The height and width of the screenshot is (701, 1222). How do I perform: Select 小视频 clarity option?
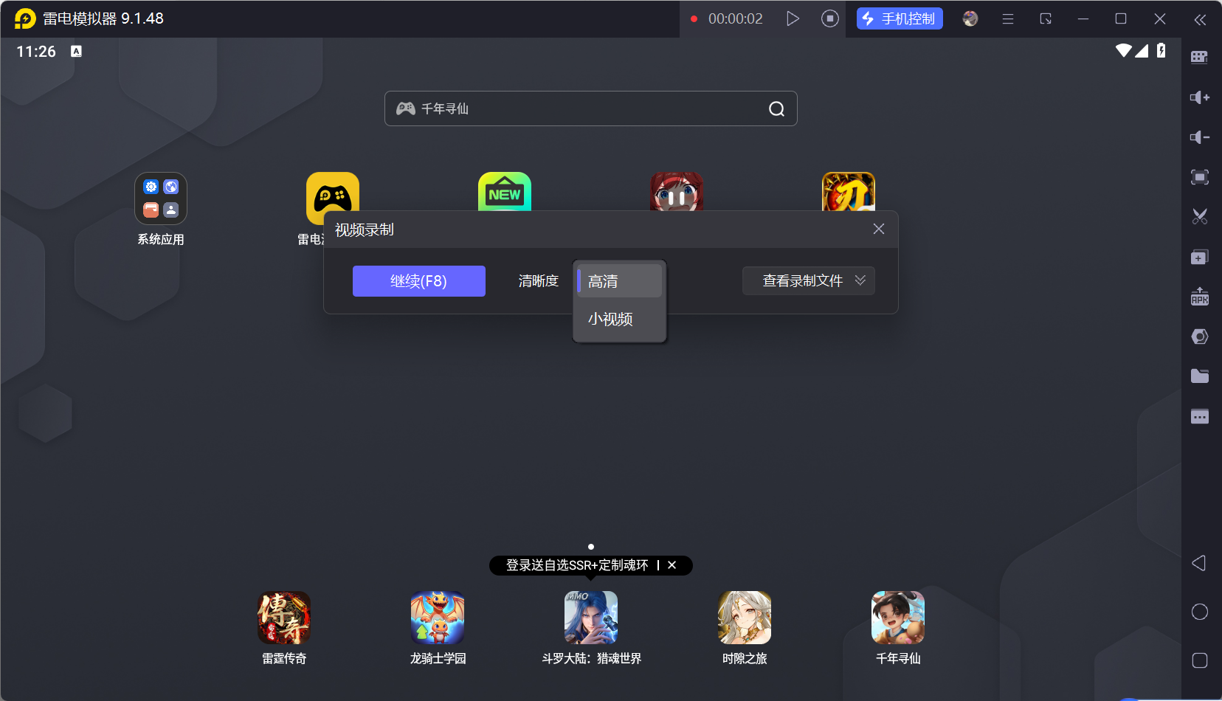[619, 320]
